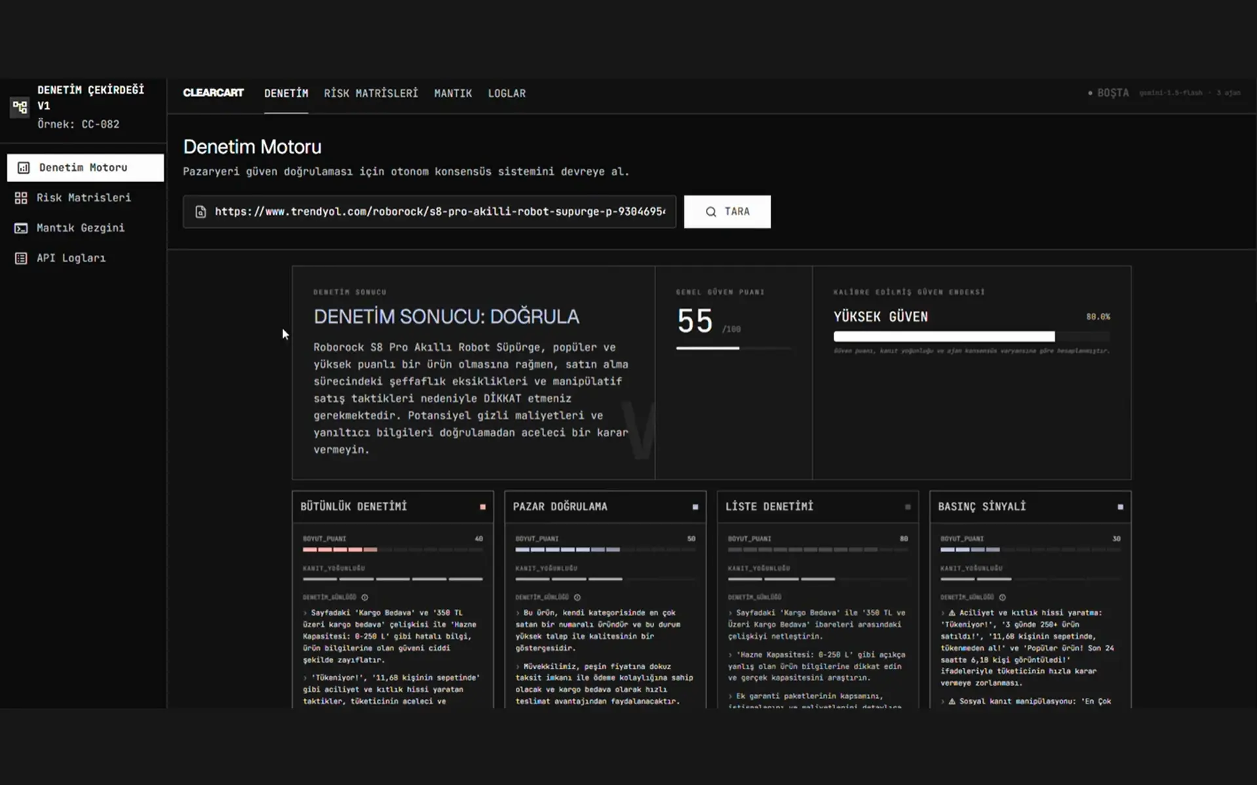Click info icon beside BÜTÜNLÜK audit log label
Viewport: 1257px width, 785px height.
[x=365, y=598]
